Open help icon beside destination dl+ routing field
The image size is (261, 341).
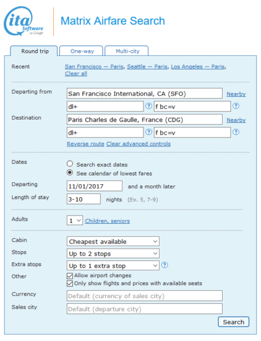click(x=148, y=132)
